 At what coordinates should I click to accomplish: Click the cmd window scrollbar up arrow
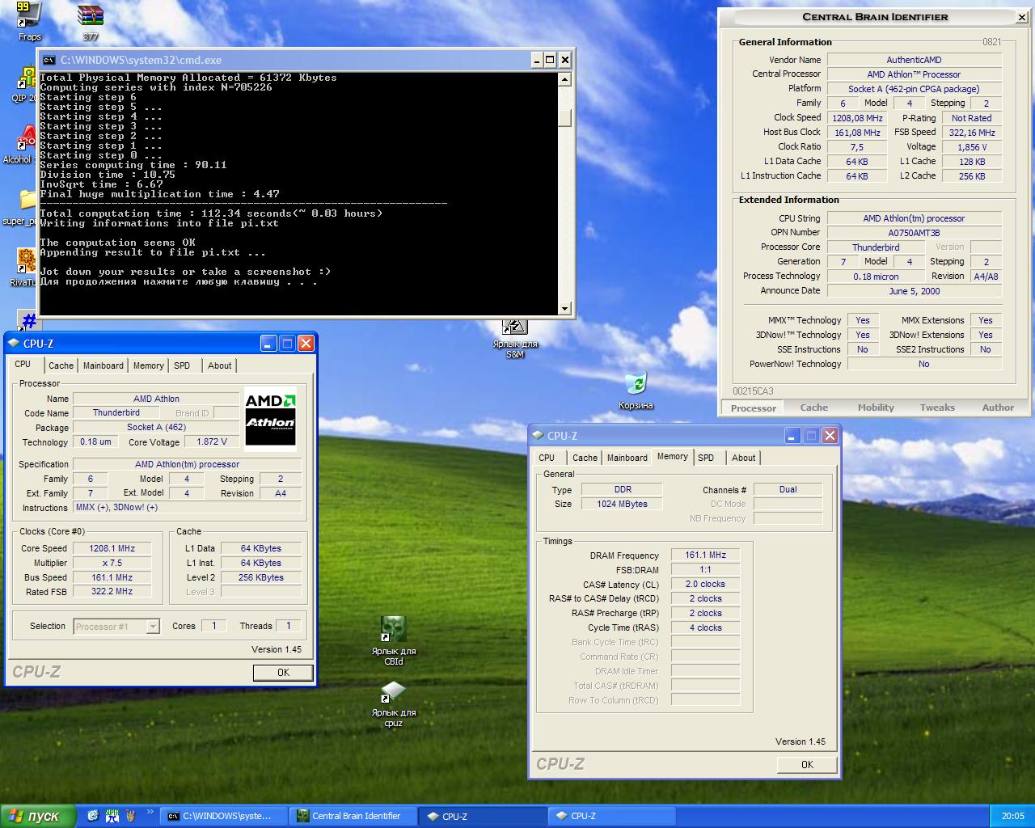(x=564, y=78)
